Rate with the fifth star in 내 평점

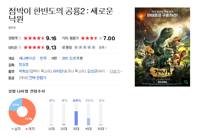pyautogui.click(x=94, y=47)
